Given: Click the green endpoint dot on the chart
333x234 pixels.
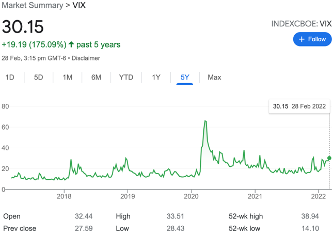Looking at the screenshot, I should point(329,158).
